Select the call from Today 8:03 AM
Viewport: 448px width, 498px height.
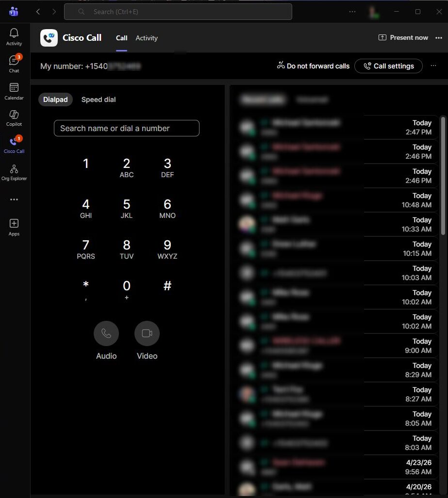click(x=337, y=443)
